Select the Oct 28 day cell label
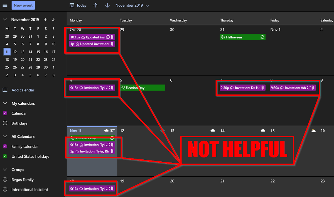Viewport: 334px width, 197px height. (x=75, y=30)
